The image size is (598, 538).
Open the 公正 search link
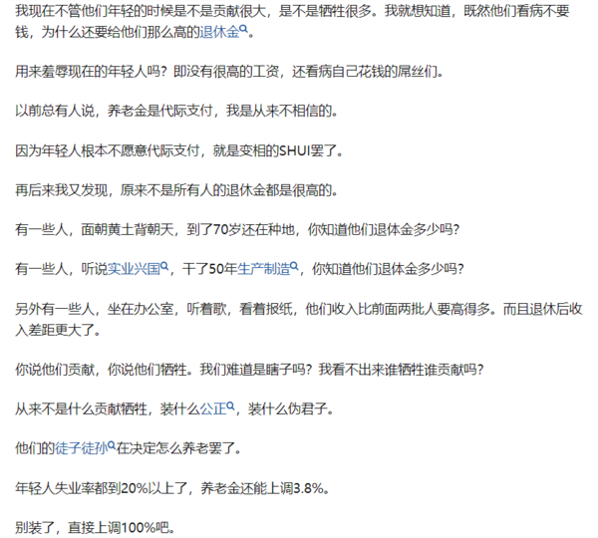[213, 408]
